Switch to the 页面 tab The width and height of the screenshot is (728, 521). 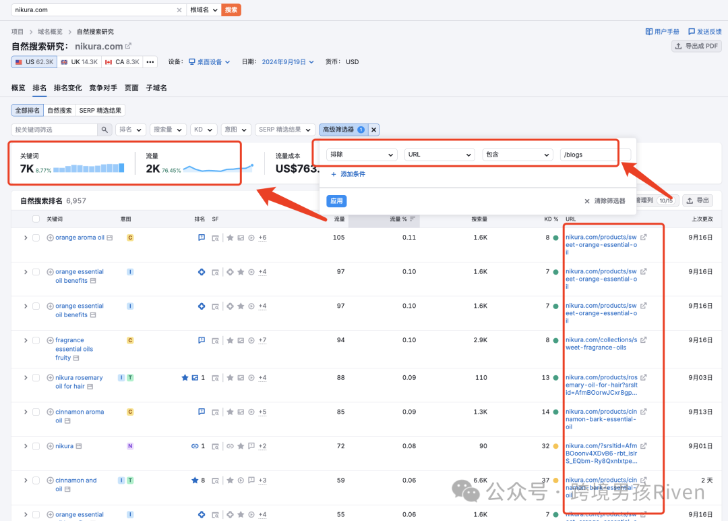click(131, 88)
